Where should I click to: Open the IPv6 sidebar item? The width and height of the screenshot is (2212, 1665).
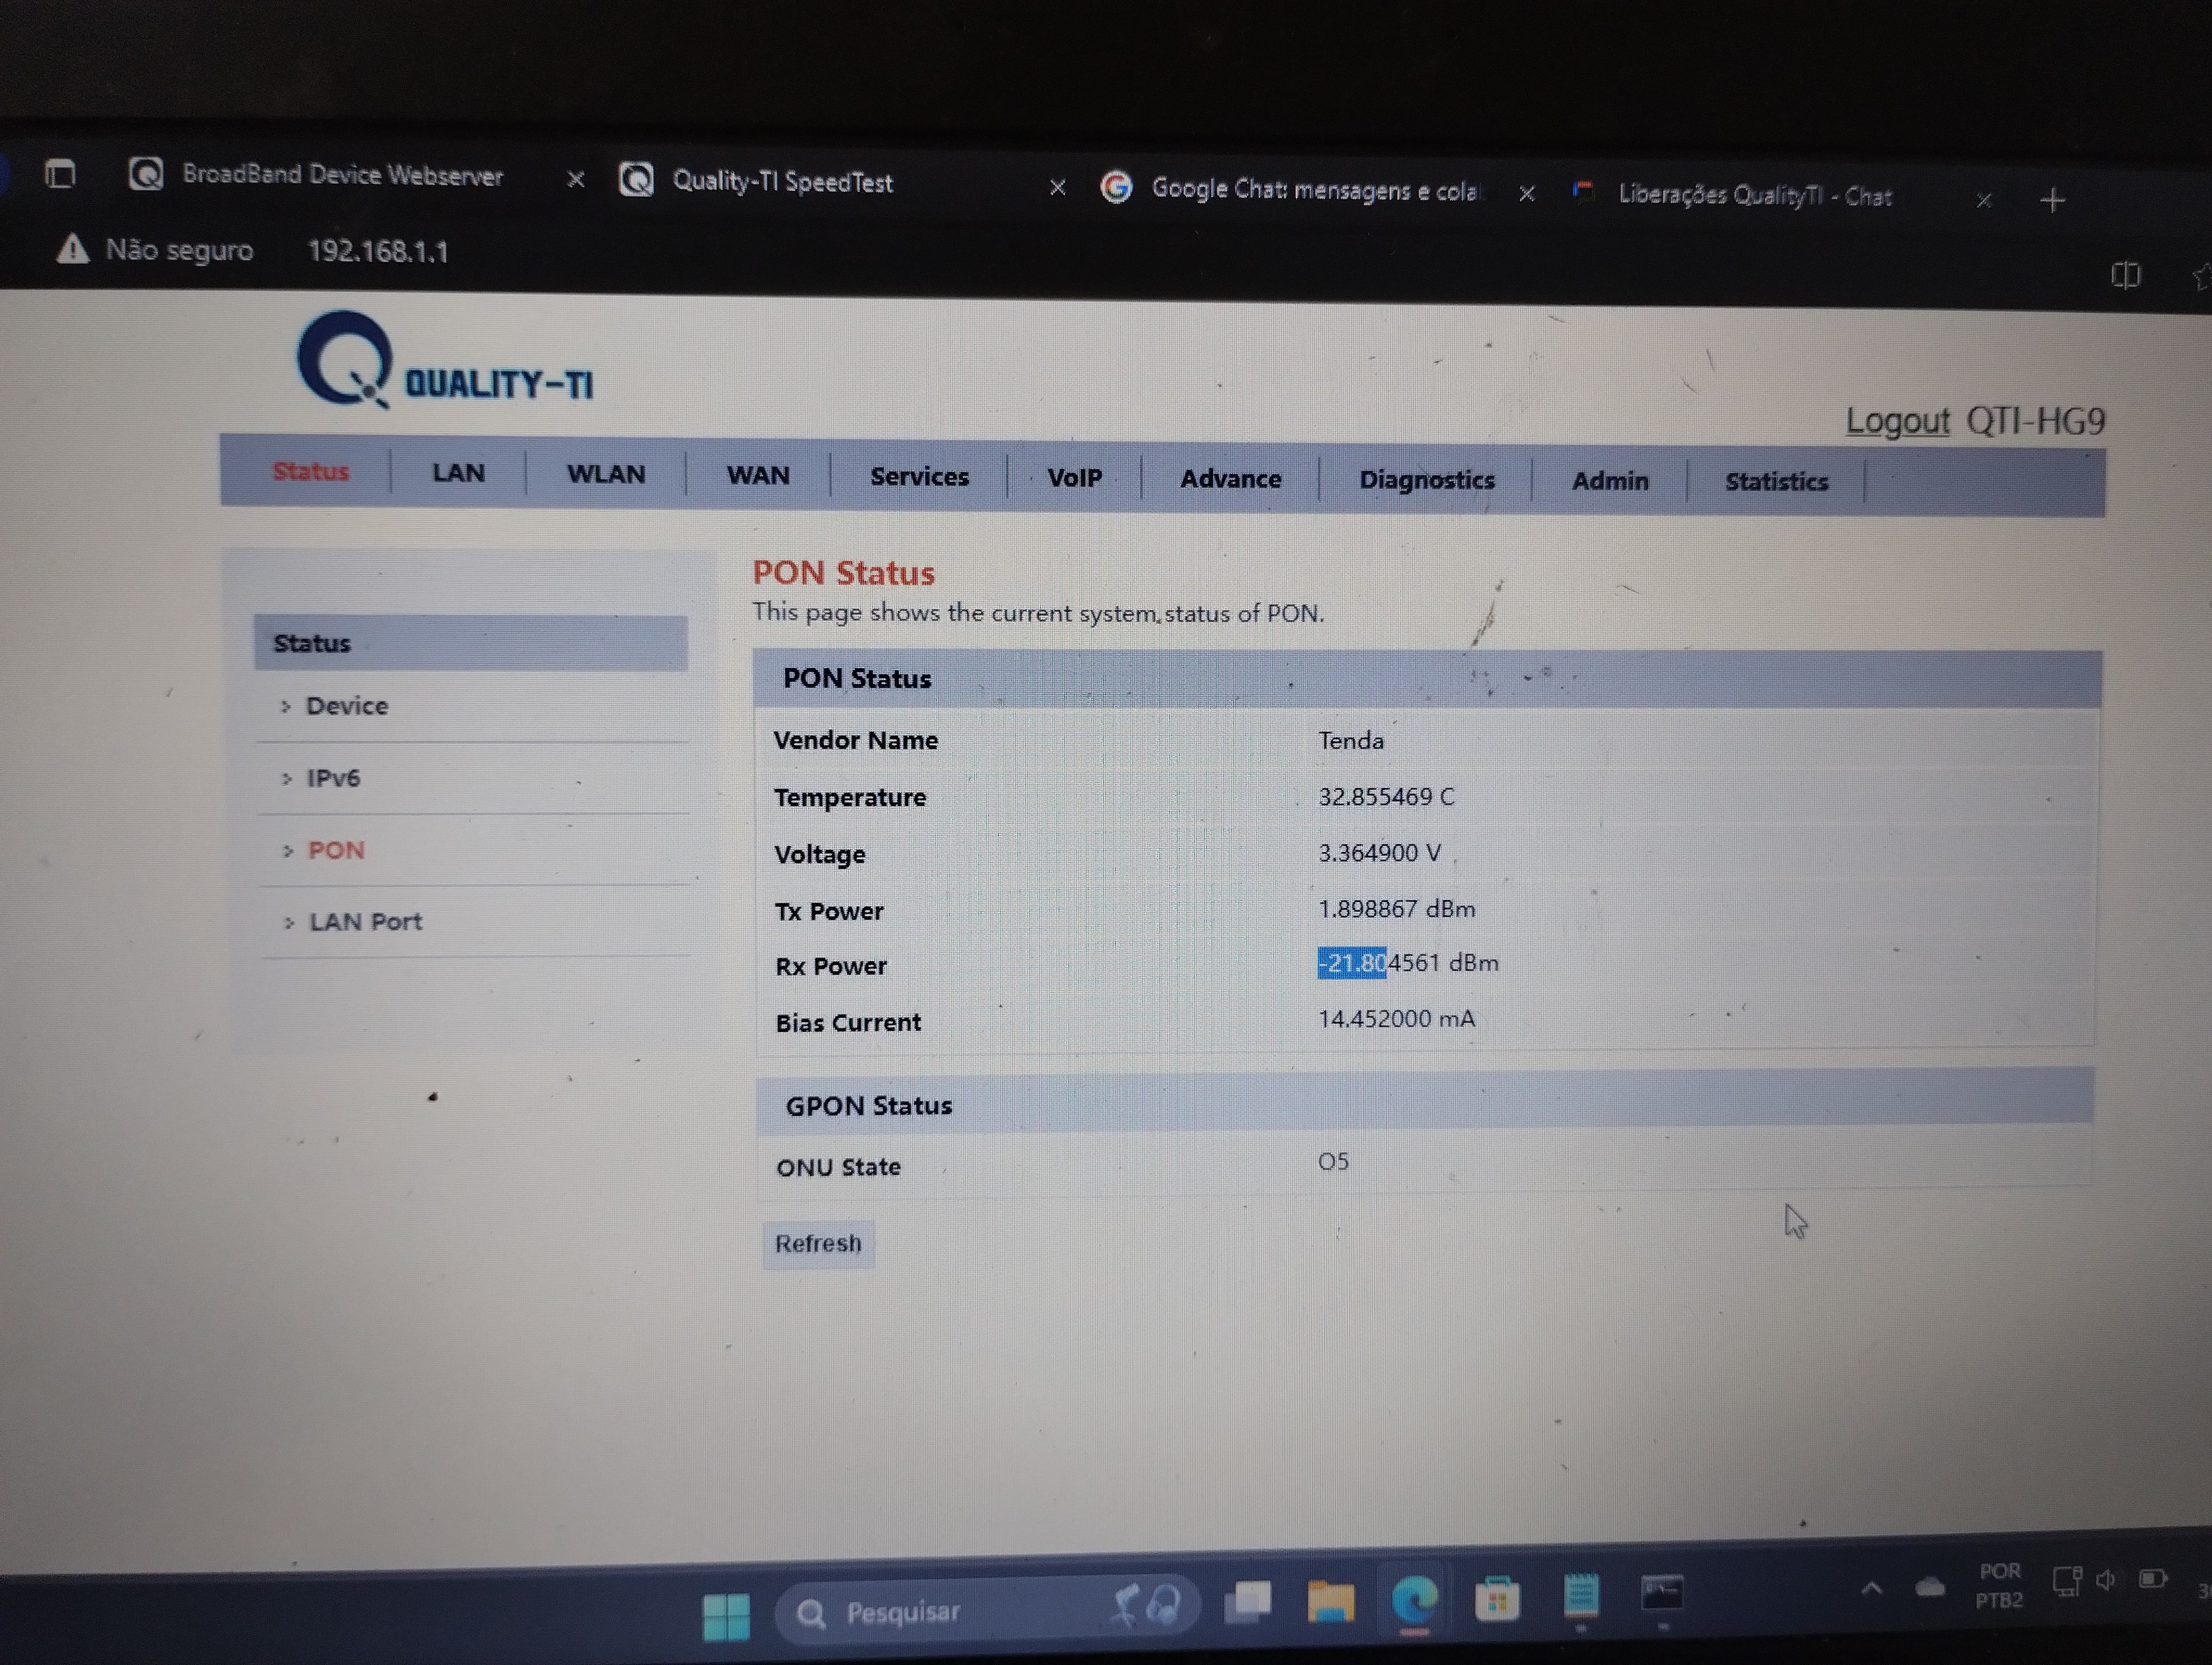333,778
